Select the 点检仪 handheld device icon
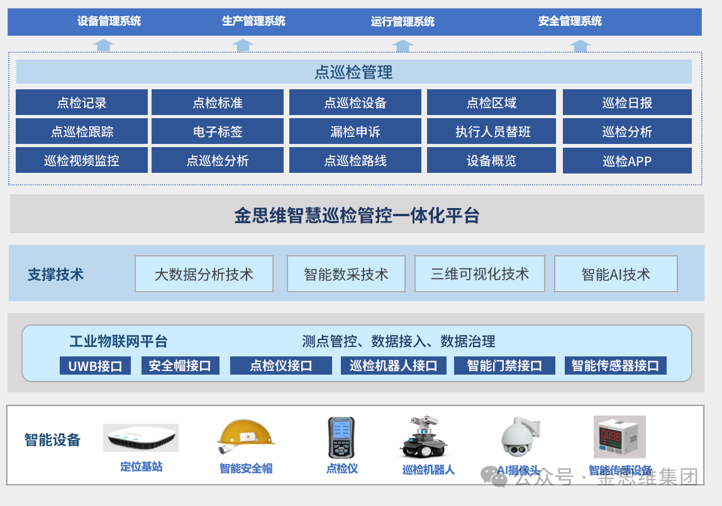 341,437
